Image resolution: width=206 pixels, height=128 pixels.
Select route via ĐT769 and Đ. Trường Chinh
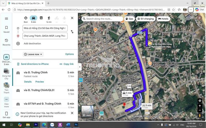(45, 104)
